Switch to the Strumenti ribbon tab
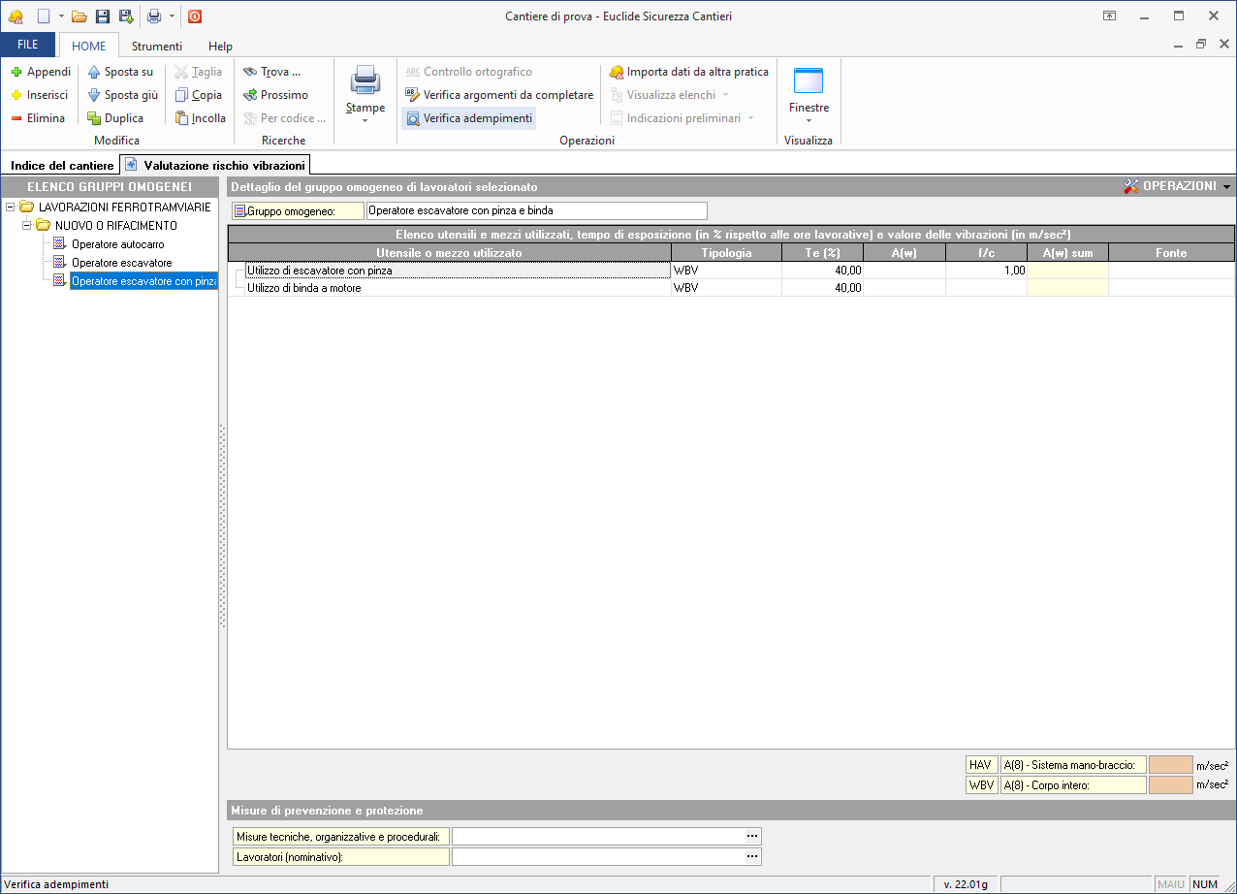The height and width of the screenshot is (894, 1237). (157, 46)
